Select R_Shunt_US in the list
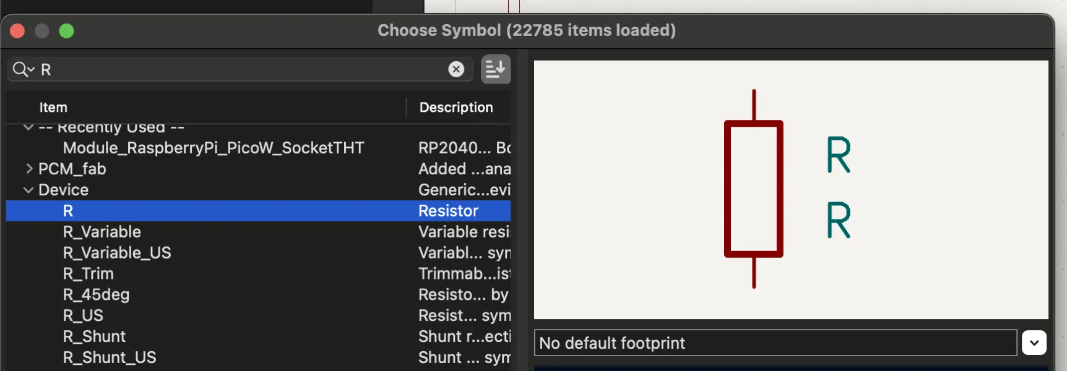1067x371 pixels. tap(110, 358)
